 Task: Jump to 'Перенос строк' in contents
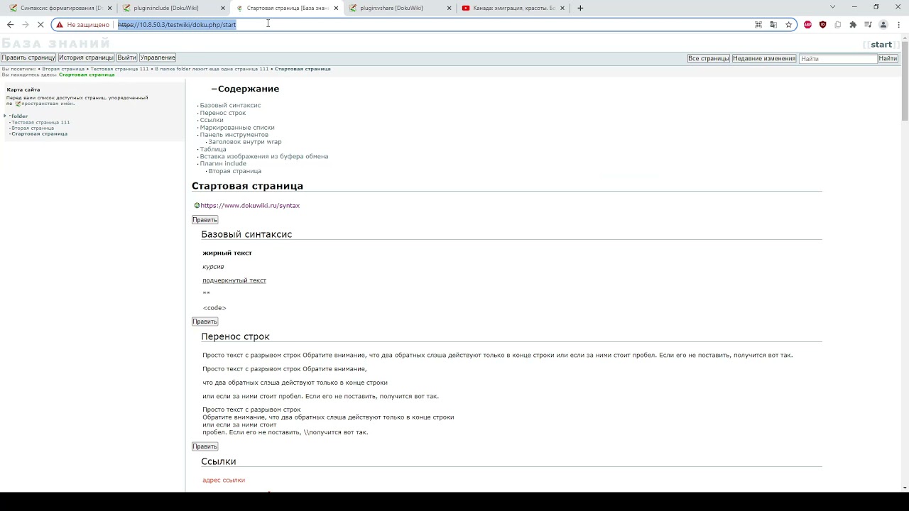point(223,113)
